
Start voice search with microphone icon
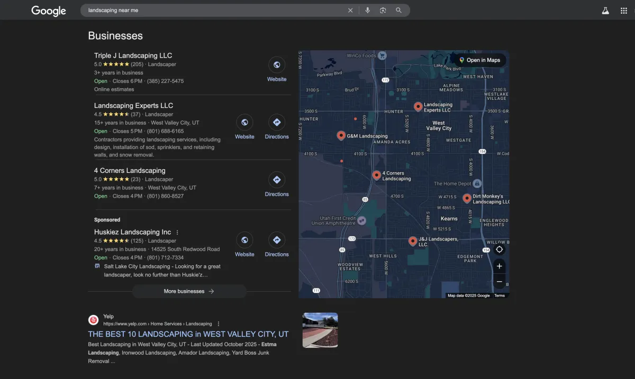(368, 11)
